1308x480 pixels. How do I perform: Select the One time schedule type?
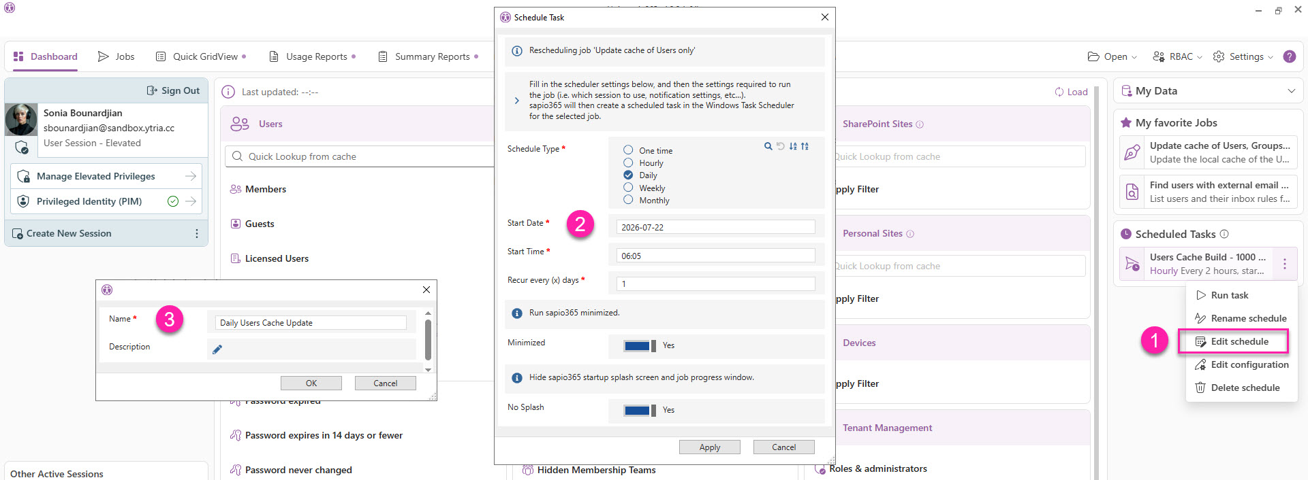coord(628,150)
